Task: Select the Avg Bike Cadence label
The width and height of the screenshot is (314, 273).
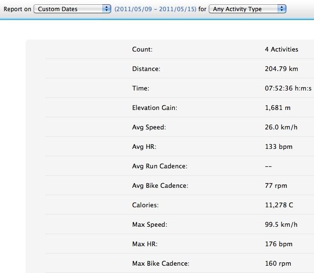Action: click(160, 186)
